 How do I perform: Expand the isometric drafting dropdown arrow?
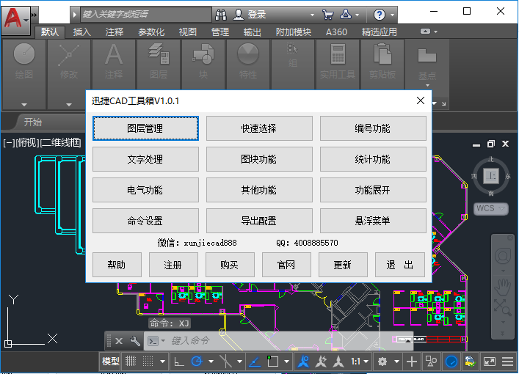pos(239,362)
